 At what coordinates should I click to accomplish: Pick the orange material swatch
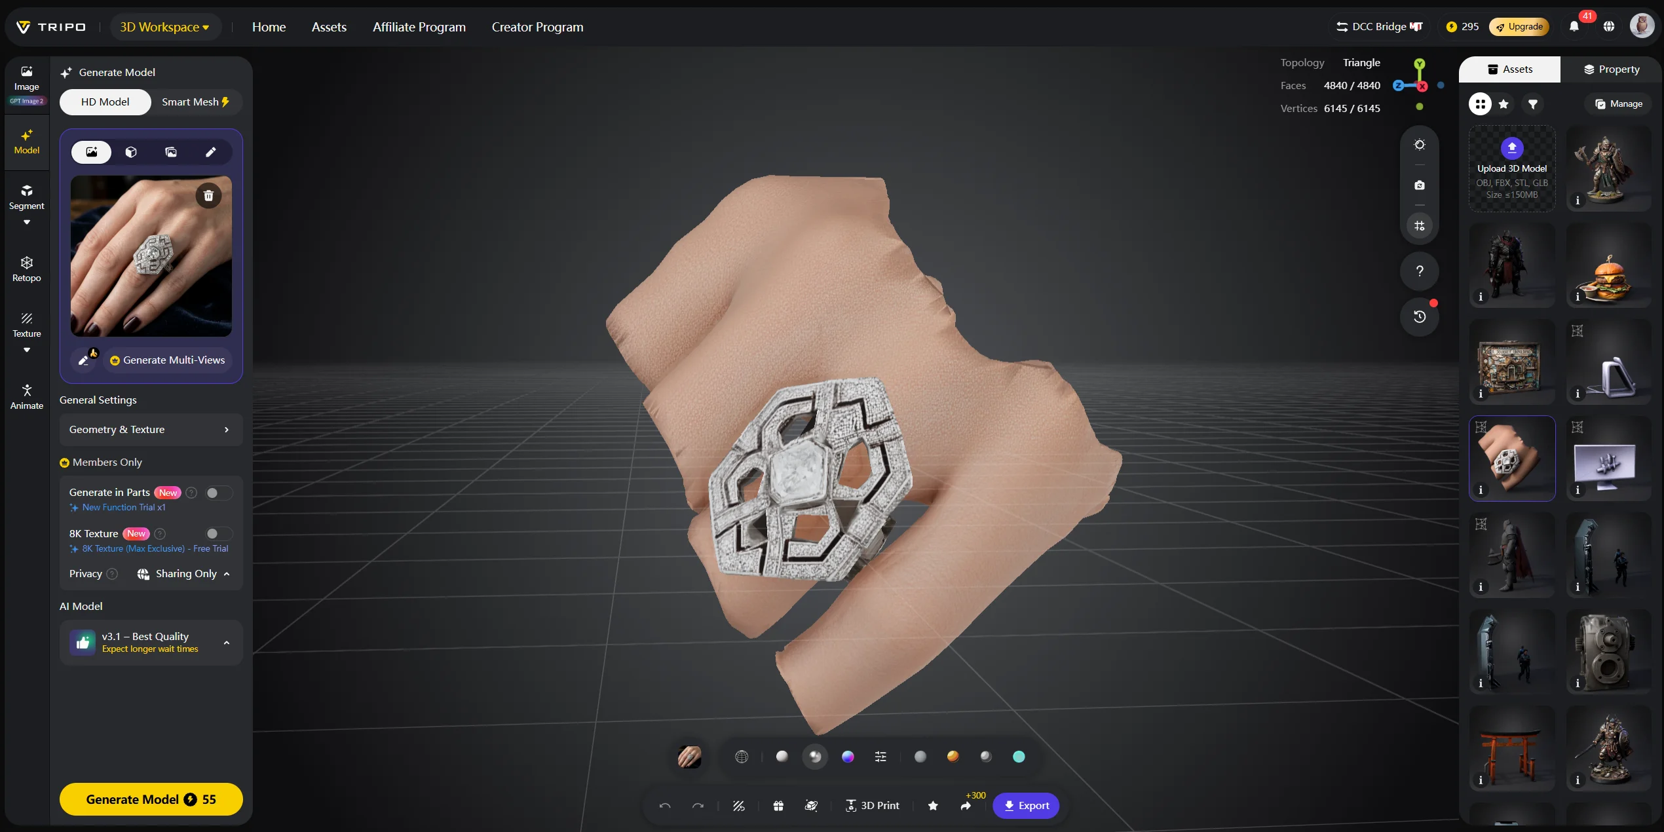point(953,757)
